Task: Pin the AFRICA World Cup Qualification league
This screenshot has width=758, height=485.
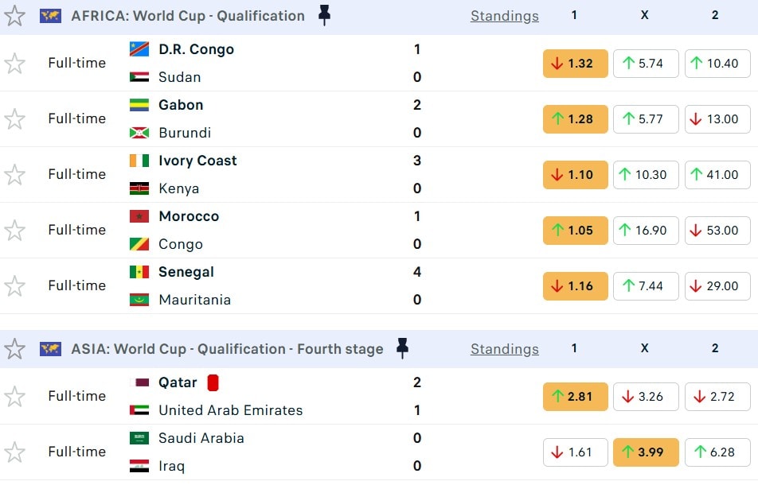Action: pyautogui.click(x=324, y=15)
